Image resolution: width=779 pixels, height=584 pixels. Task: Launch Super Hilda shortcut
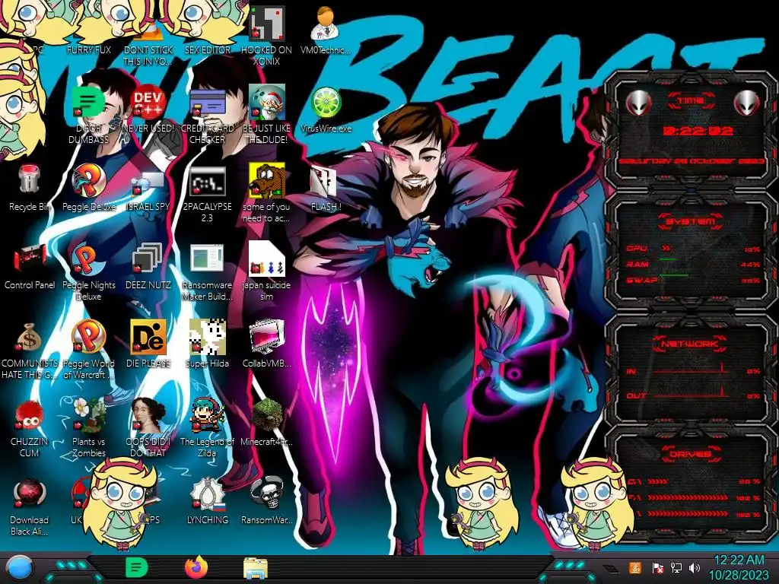point(208,337)
